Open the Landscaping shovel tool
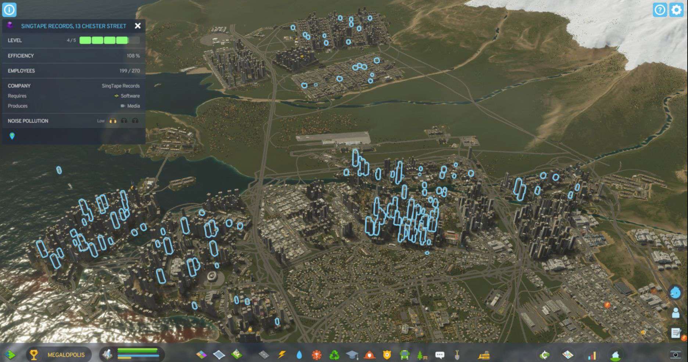 tap(457, 355)
